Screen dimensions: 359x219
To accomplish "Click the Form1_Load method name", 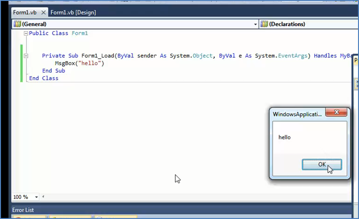I will [98, 56].
